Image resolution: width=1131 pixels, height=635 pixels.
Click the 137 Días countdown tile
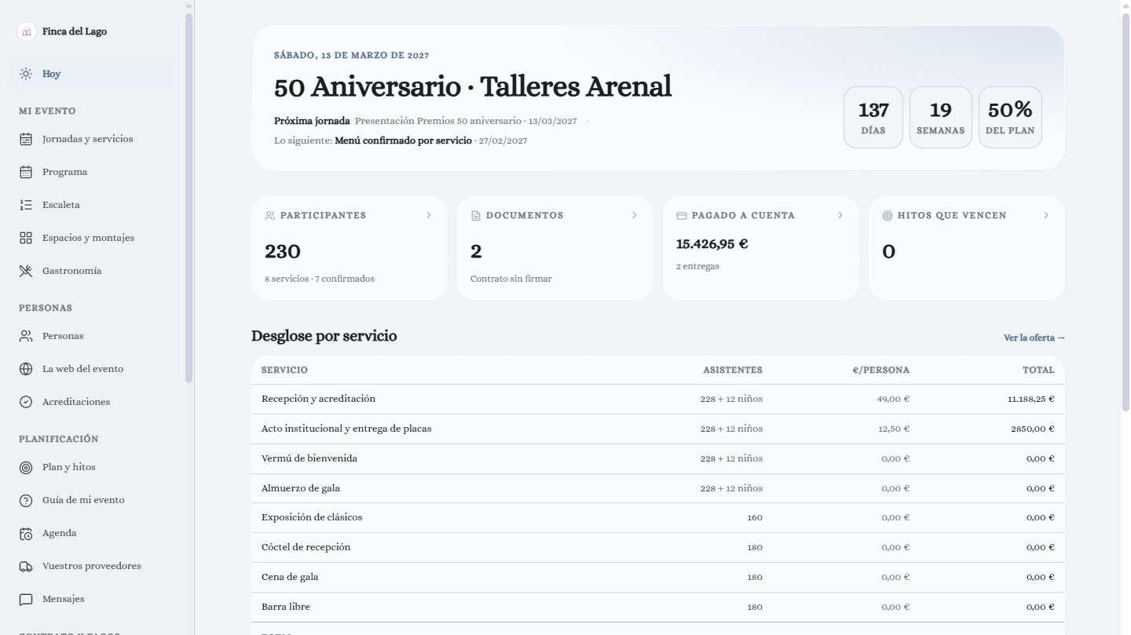coord(873,117)
